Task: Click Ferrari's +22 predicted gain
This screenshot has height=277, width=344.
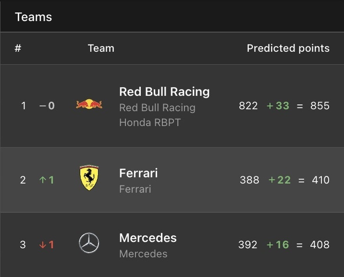Action: (x=280, y=180)
